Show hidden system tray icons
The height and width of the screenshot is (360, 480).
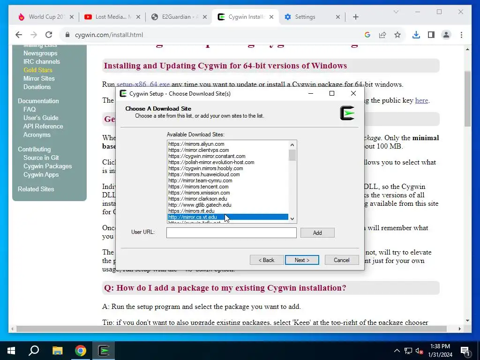(397, 351)
